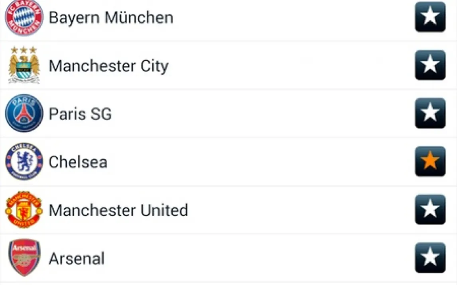This screenshot has height=285, width=457.
Task: Click empty space in the Arsenal row
Action: tap(259, 258)
